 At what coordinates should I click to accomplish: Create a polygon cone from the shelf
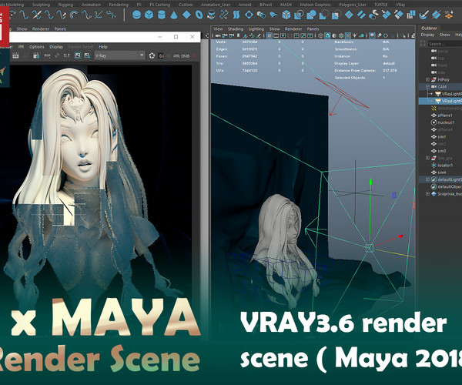(x=174, y=15)
